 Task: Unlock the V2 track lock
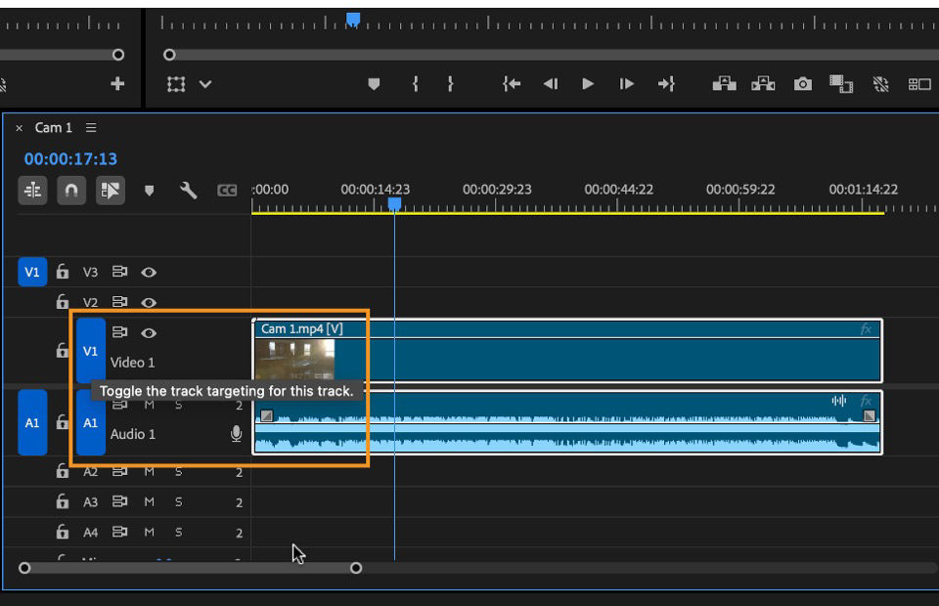pos(63,301)
